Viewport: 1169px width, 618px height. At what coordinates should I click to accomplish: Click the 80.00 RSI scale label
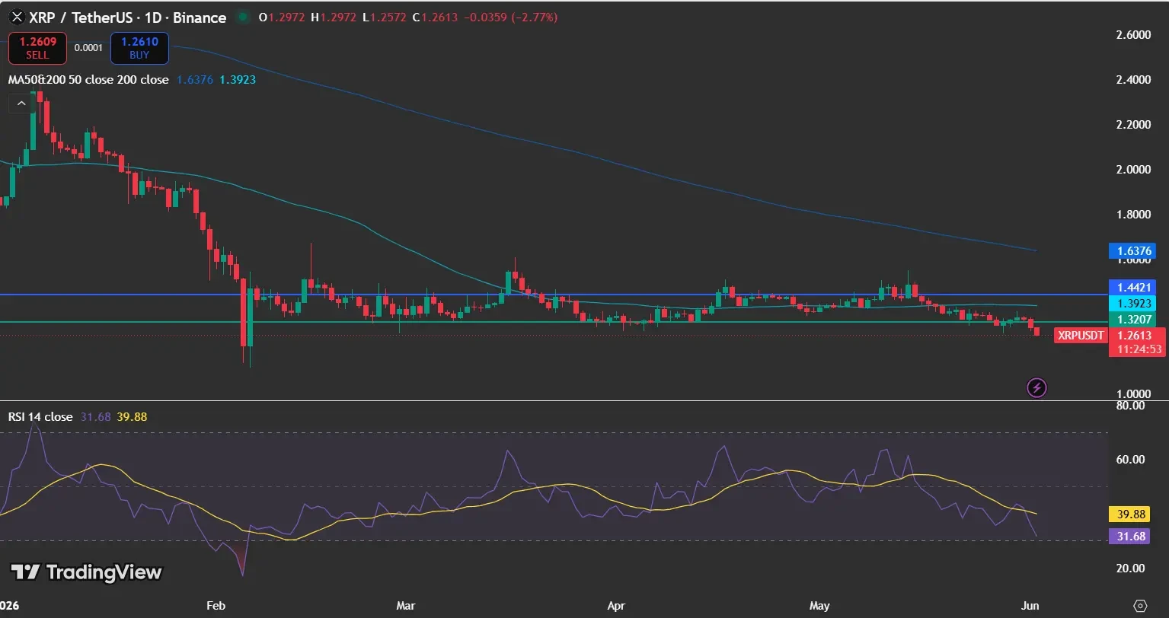1129,406
